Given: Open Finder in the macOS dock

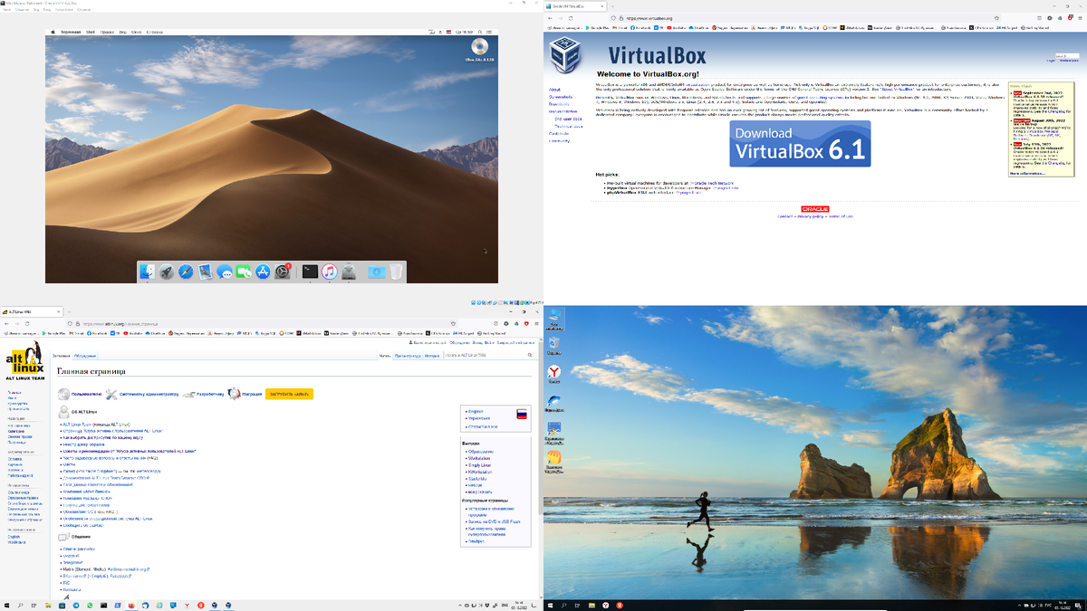Looking at the screenshot, I should pyautogui.click(x=147, y=271).
